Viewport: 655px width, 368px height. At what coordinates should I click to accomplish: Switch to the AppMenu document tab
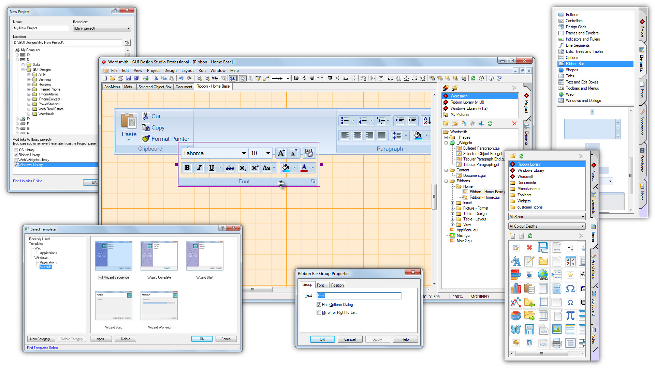pos(112,87)
